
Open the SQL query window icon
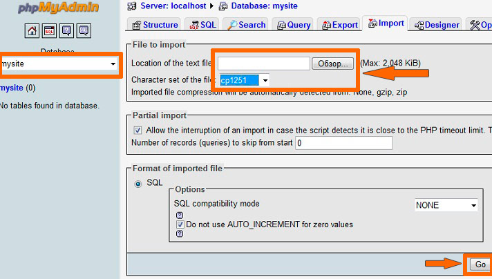point(49,30)
